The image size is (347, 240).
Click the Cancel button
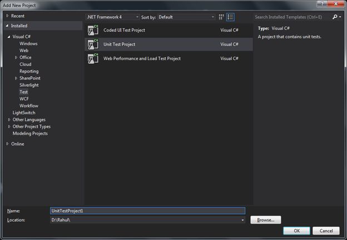point(326,231)
